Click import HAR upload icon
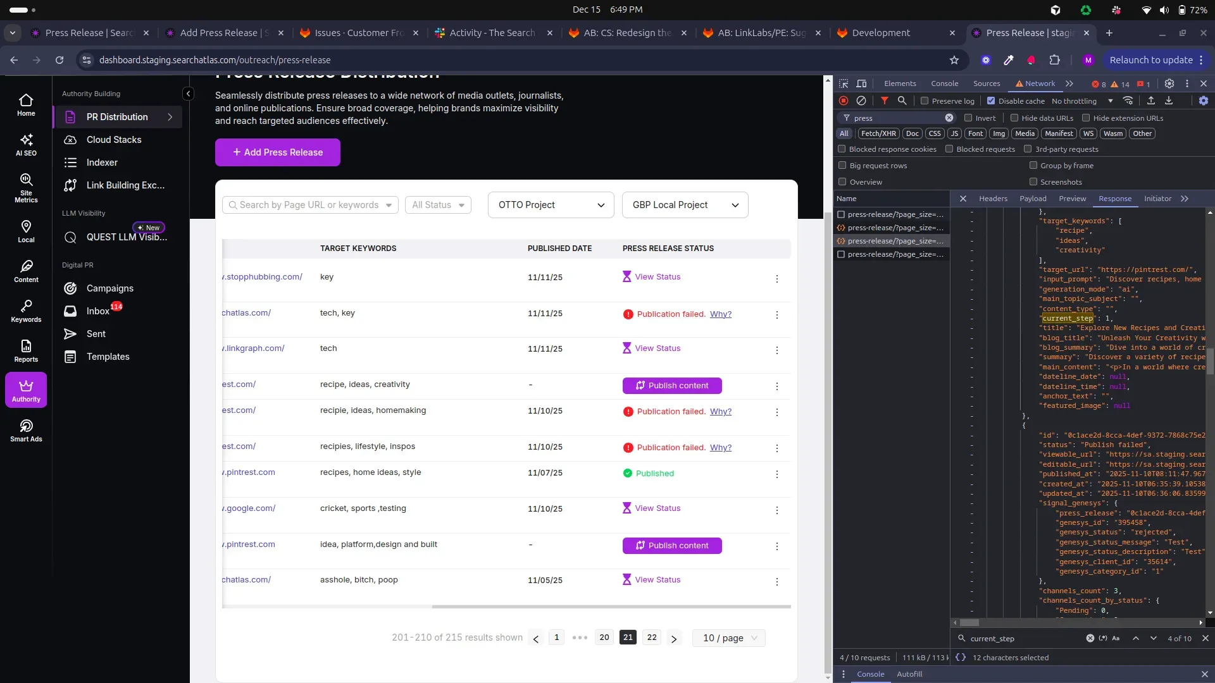The width and height of the screenshot is (1215, 683). click(1151, 101)
